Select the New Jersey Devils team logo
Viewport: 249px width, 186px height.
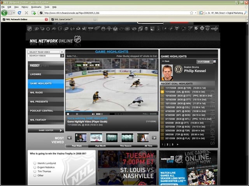coord(140,29)
